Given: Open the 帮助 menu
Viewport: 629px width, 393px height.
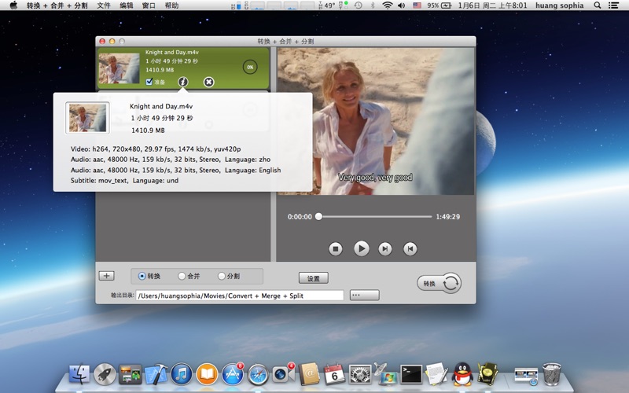Looking at the screenshot, I should pos(171,6).
